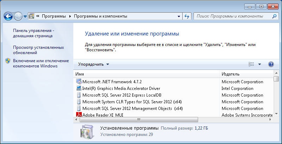Click Microsoft Corporation publisher for .NET Framework row
The image size is (282, 144).
[242, 82]
